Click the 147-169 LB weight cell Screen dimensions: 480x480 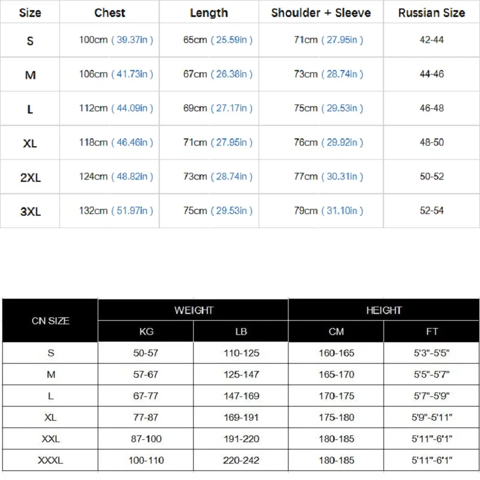pyautogui.click(x=241, y=396)
